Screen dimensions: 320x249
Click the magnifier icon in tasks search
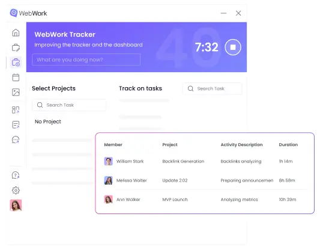(190, 88)
